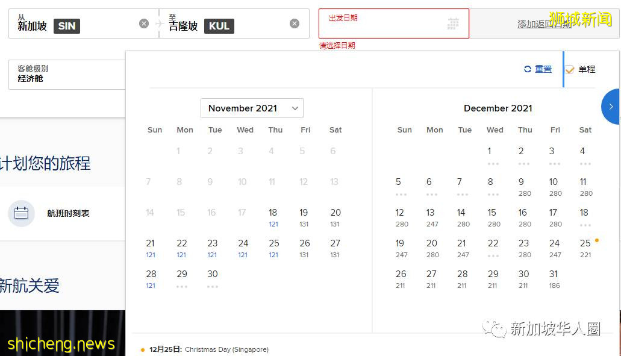Clear the destination KUL field
The width and height of the screenshot is (621, 356).
pos(295,23)
